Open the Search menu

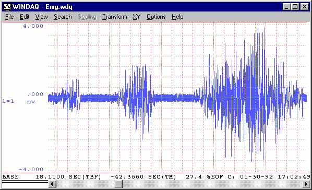coord(63,17)
